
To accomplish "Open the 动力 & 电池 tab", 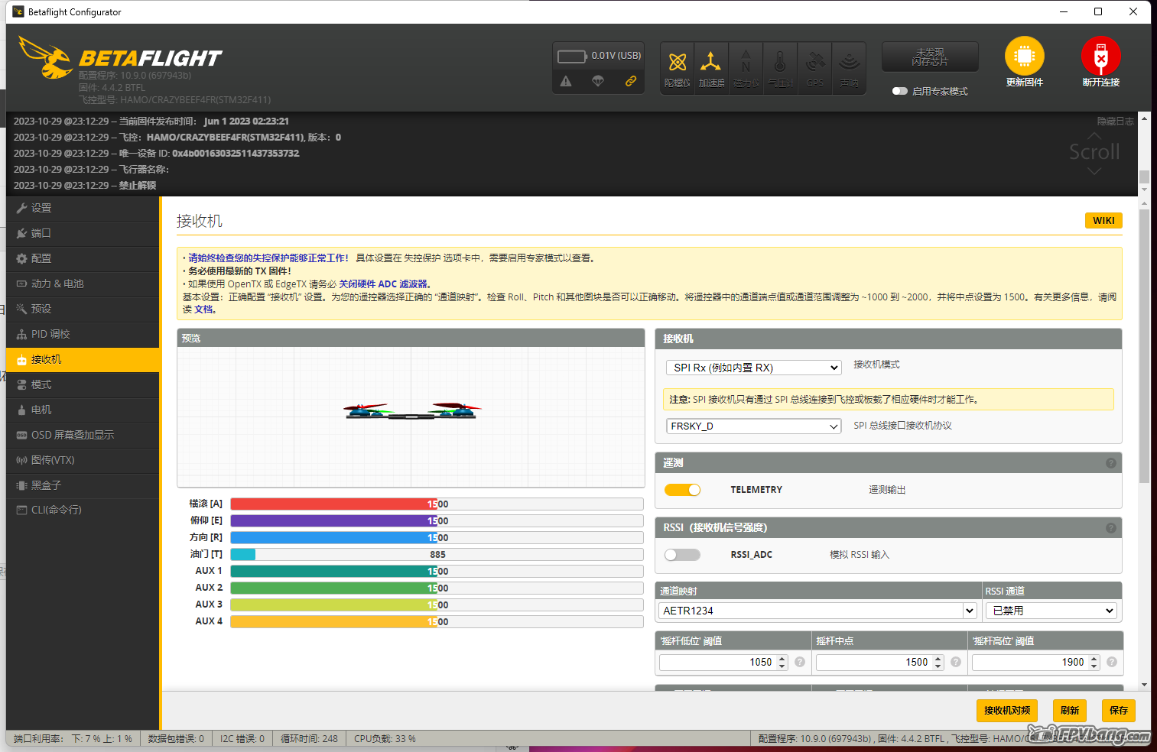I will pos(83,284).
